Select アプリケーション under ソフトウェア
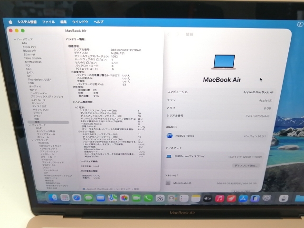304x228 pixels. click(x=48, y=151)
